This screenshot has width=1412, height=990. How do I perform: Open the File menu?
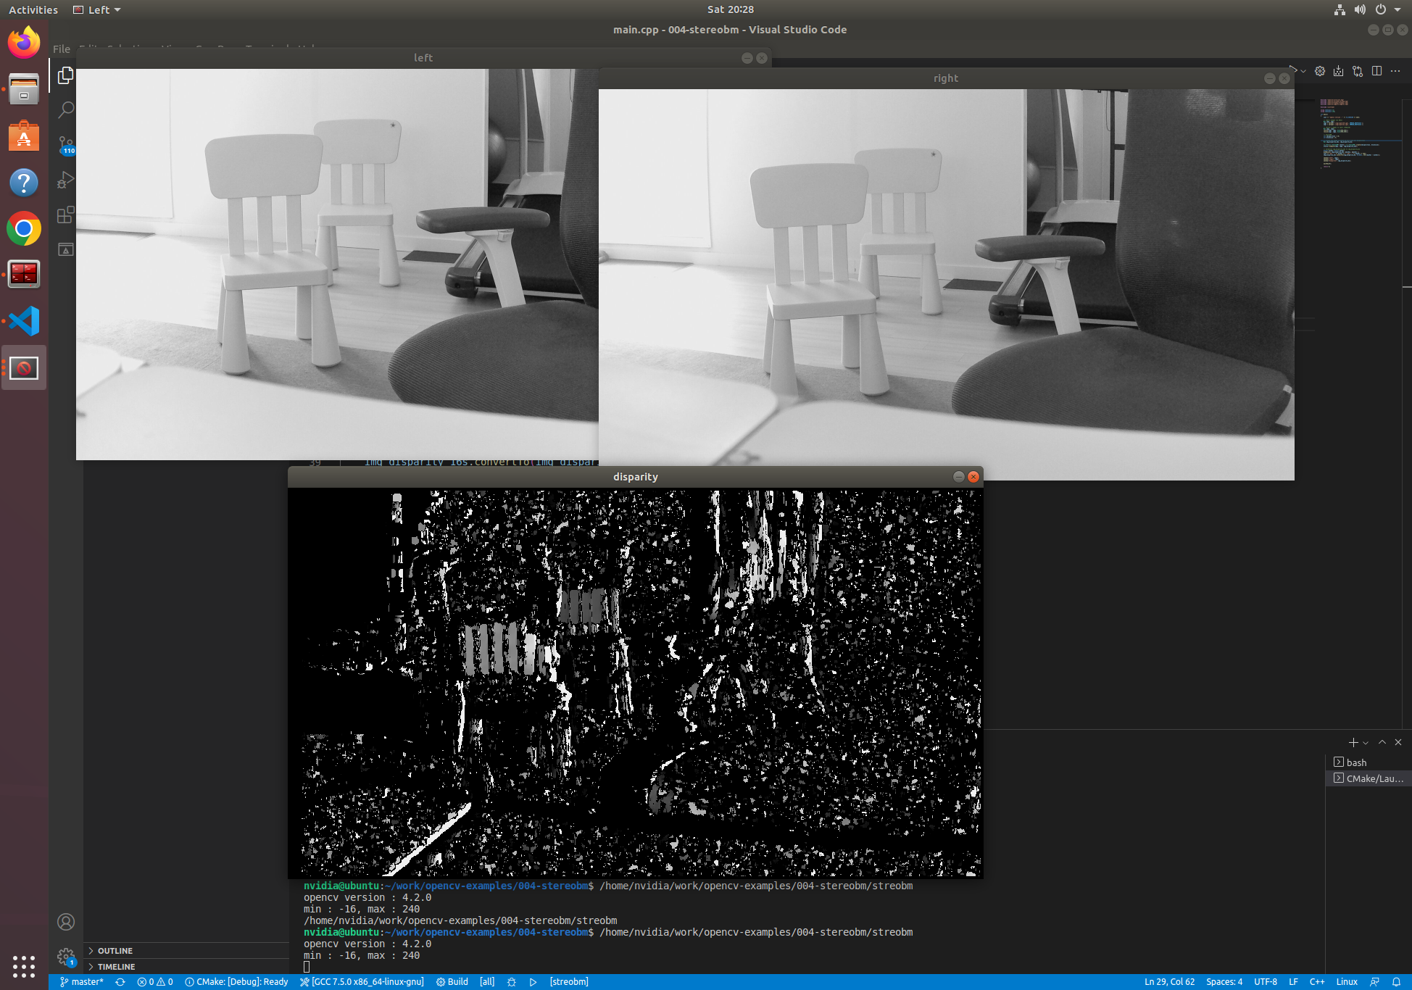point(62,49)
